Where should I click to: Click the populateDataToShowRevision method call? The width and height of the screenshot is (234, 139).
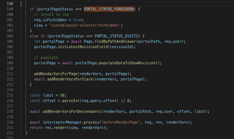point(127,63)
